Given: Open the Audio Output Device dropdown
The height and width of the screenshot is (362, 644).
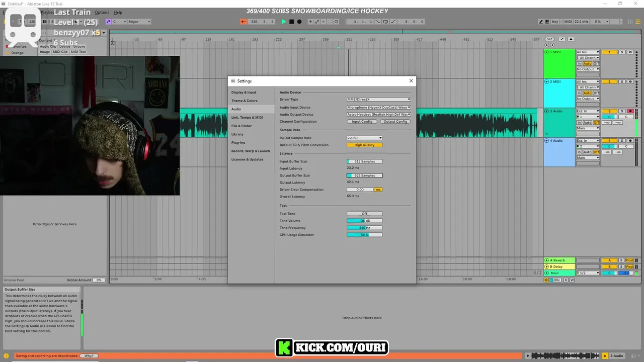Looking at the screenshot, I should (378, 115).
